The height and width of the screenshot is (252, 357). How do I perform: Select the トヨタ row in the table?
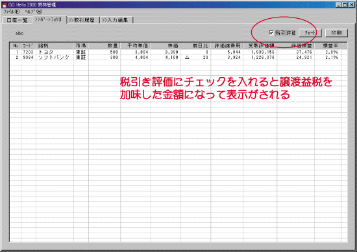(178, 52)
